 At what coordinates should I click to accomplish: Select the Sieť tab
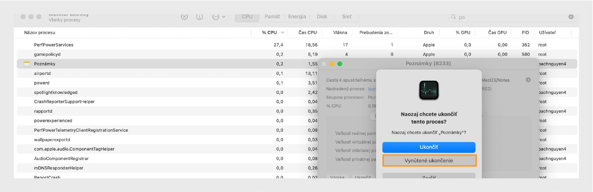(x=347, y=17)
